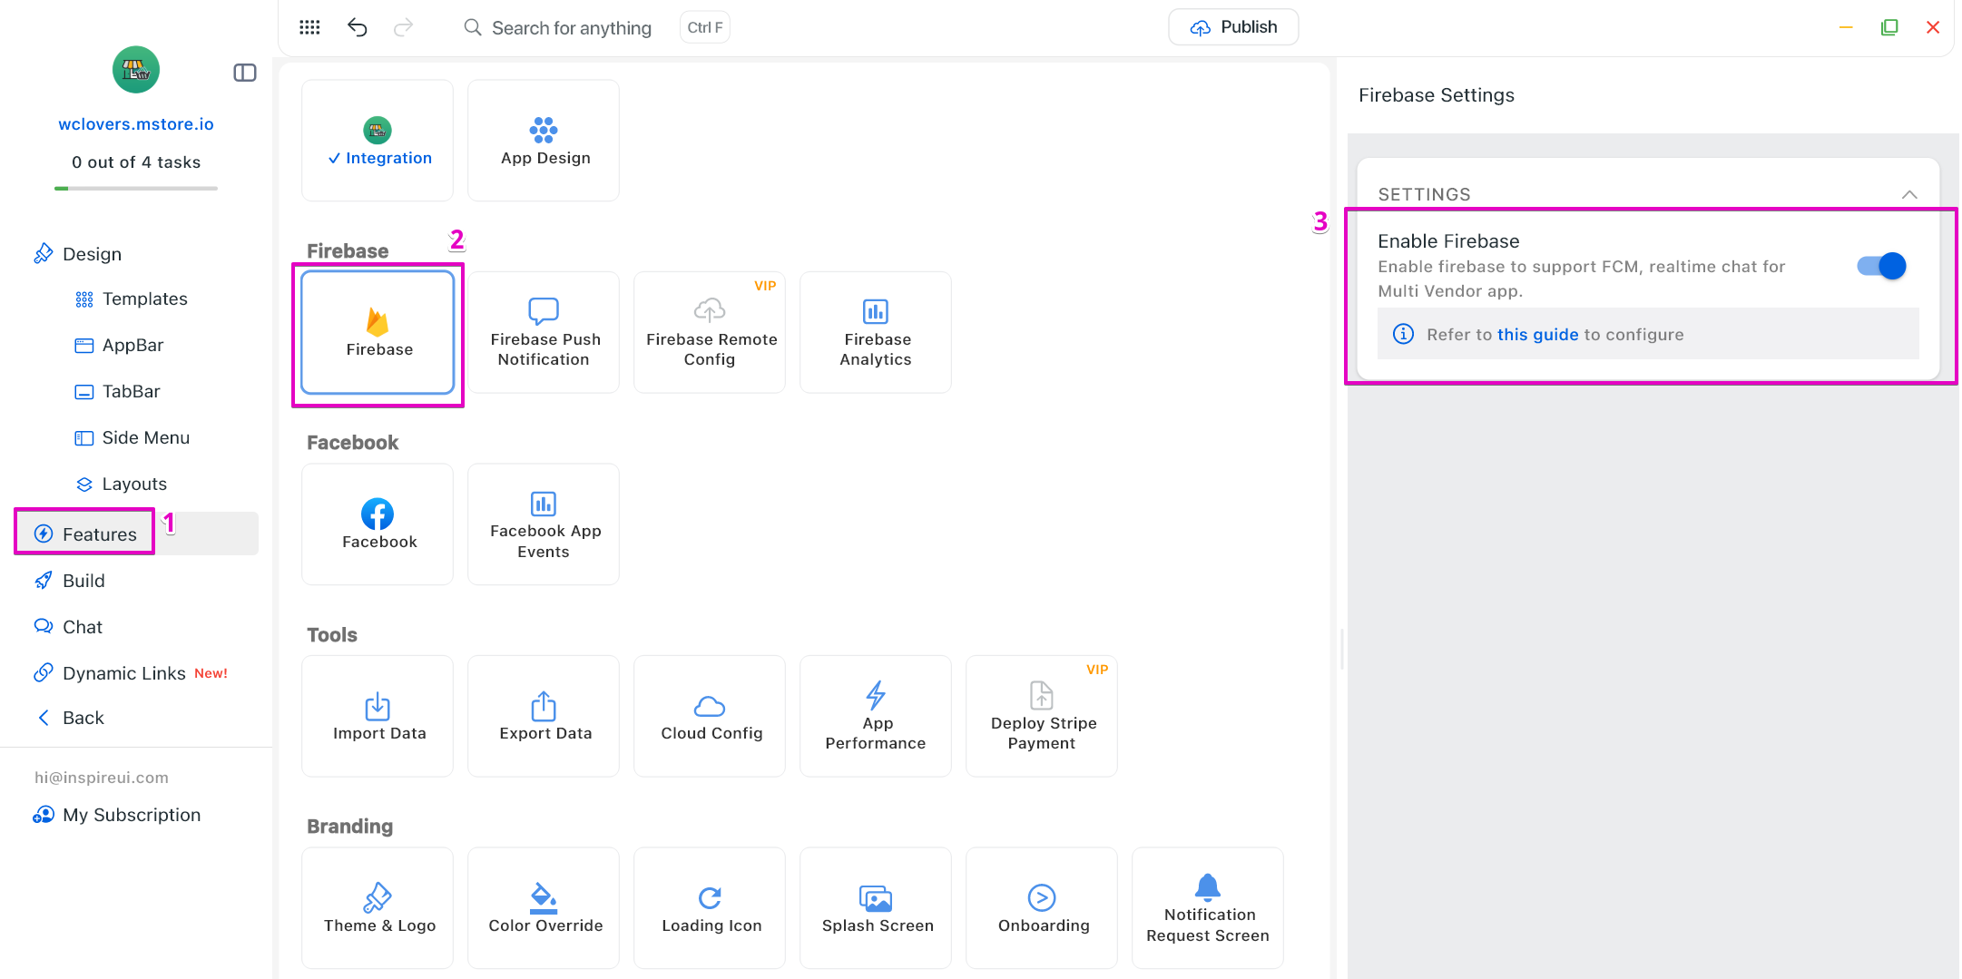Open the Facebook integration card
This screenshot has height=979, width=1962.
tap(378, 524)
